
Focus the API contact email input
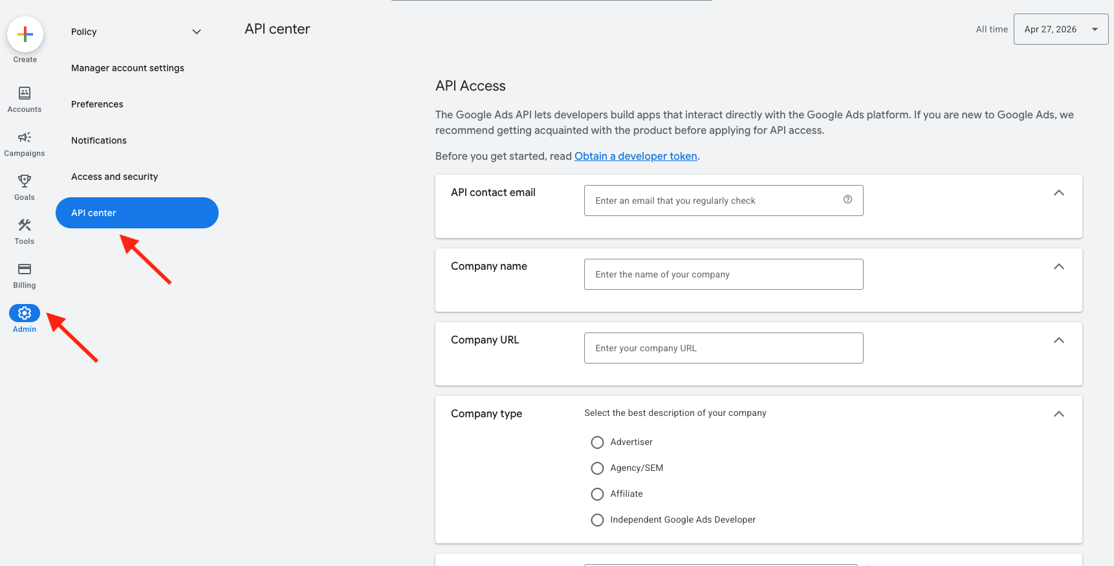(x=723, y=201)
